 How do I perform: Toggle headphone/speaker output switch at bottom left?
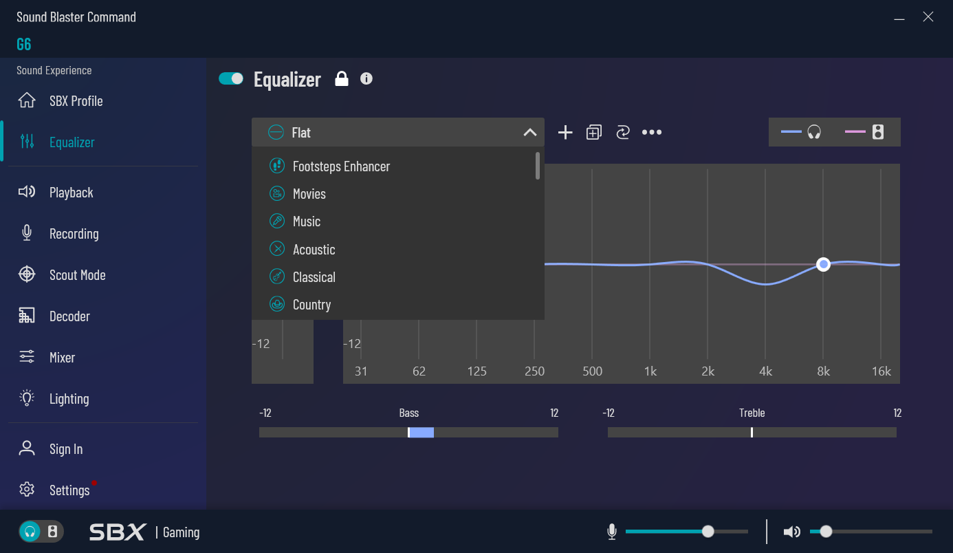point(41,532)
